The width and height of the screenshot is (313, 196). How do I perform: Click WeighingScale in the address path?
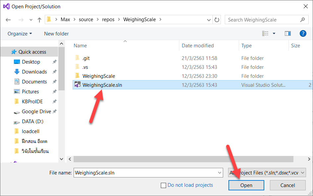pyautogui.click(x=140, y=20)
